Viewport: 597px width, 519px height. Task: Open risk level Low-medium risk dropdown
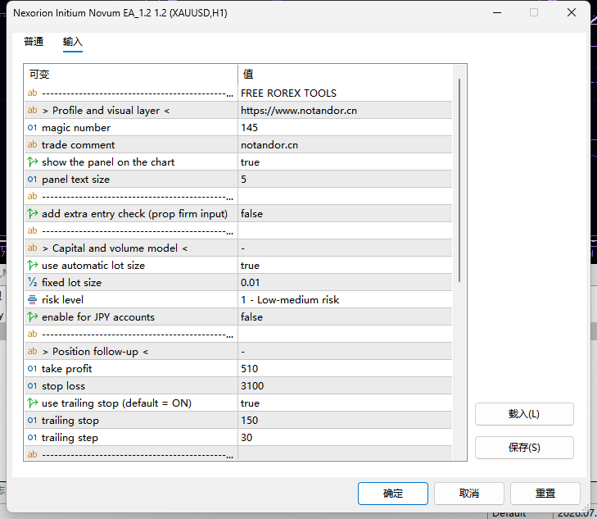click(x=345, y=300)
